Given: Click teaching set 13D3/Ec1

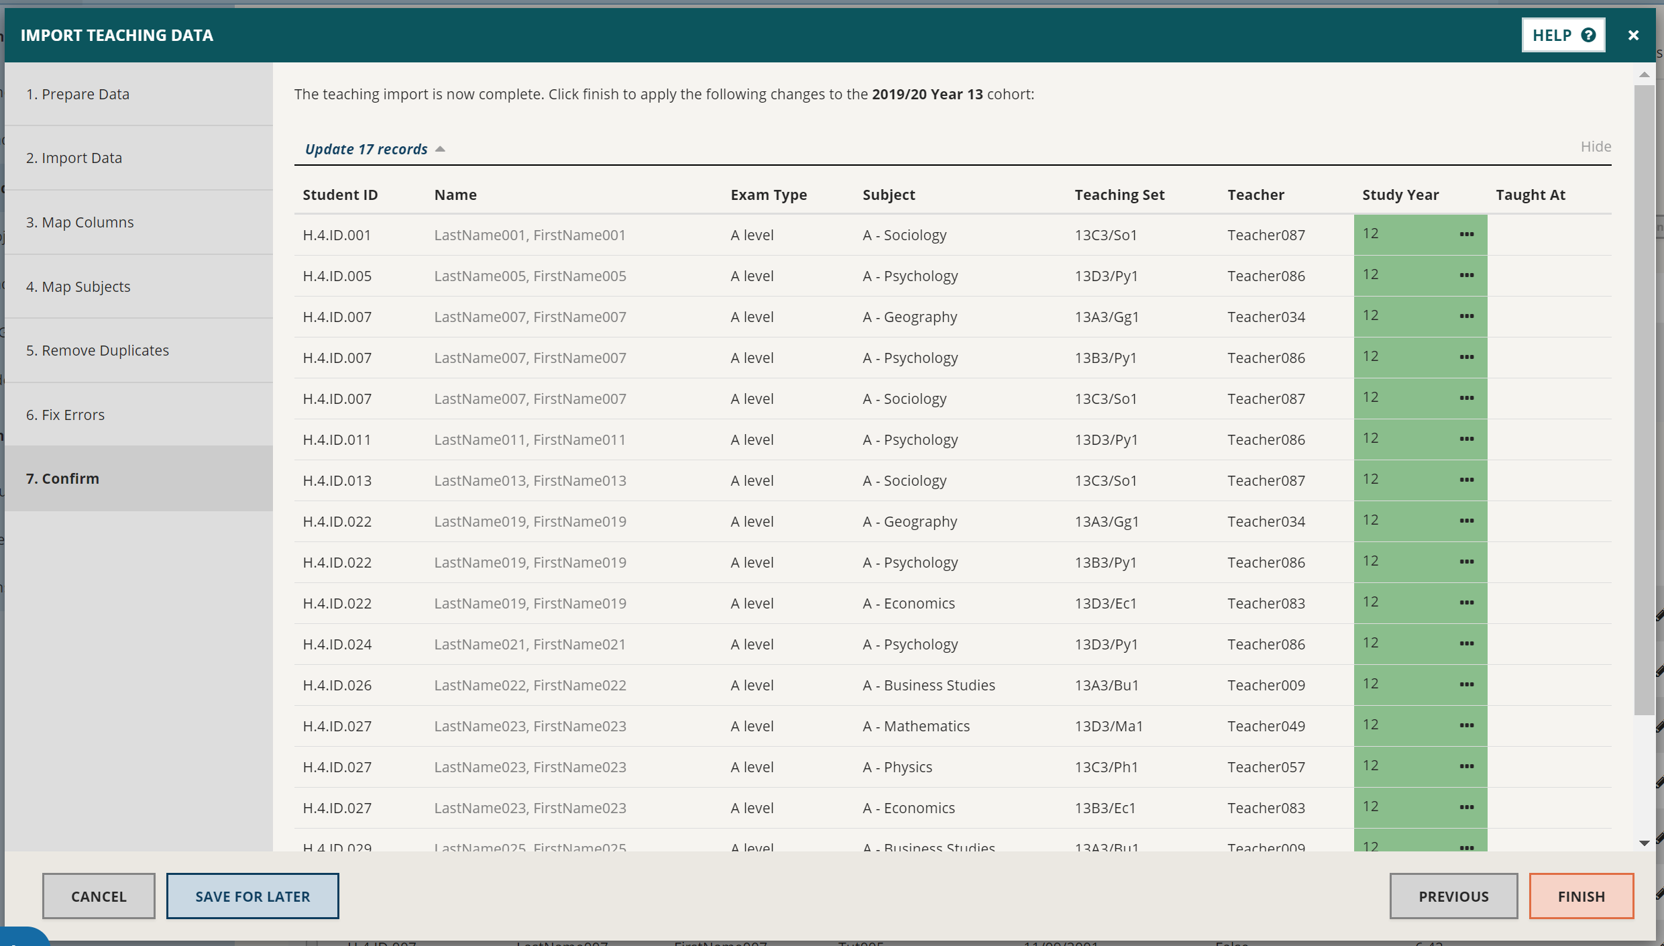Looking at the screenshot, I should click(1105, 603).
